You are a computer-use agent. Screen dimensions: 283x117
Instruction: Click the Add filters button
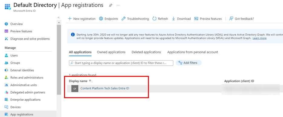coord(189,63)
